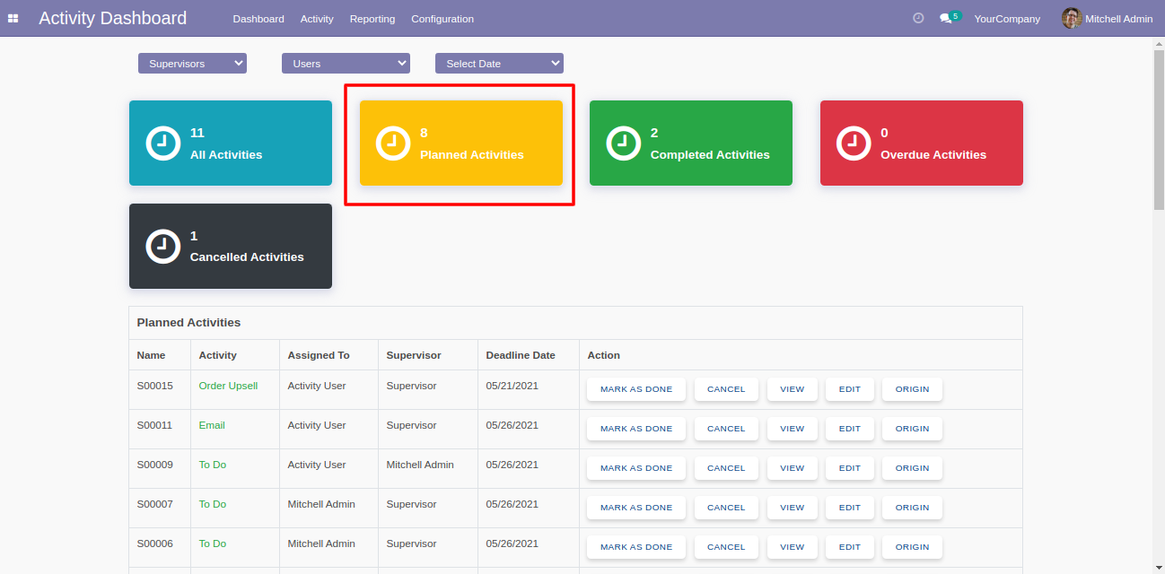
Task: View the S00006 activity
Action: [793, 547]
